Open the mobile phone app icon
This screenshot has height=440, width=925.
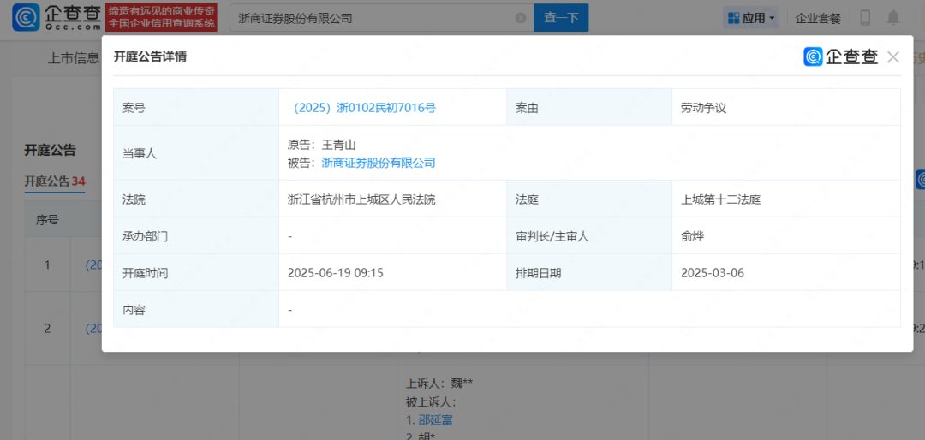pos(865,18)
